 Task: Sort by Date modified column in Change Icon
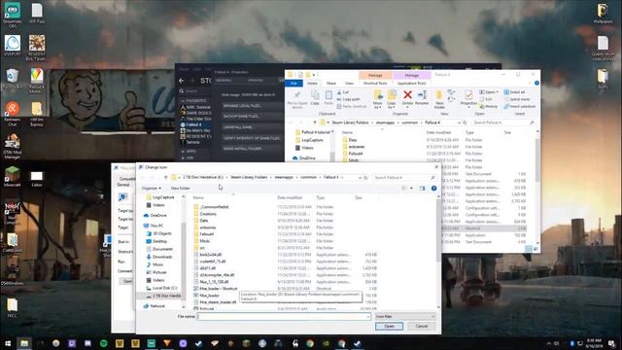tap(290, 197)
